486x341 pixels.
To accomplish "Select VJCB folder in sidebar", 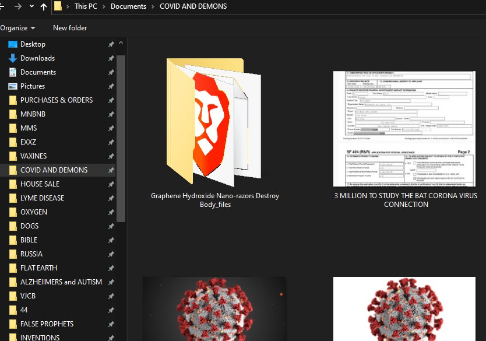I will tap(58, 296).
